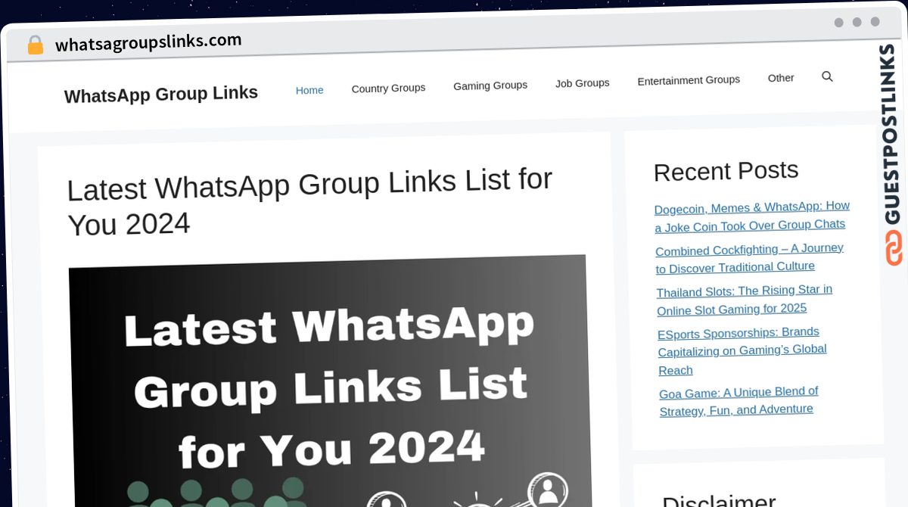Open the Gaming Groups menu
Viewport: 908px width, 507px height.
point(490,86)
